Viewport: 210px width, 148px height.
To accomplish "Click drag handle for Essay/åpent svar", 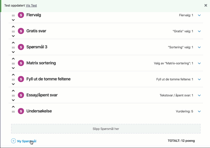I will [13, 96].
